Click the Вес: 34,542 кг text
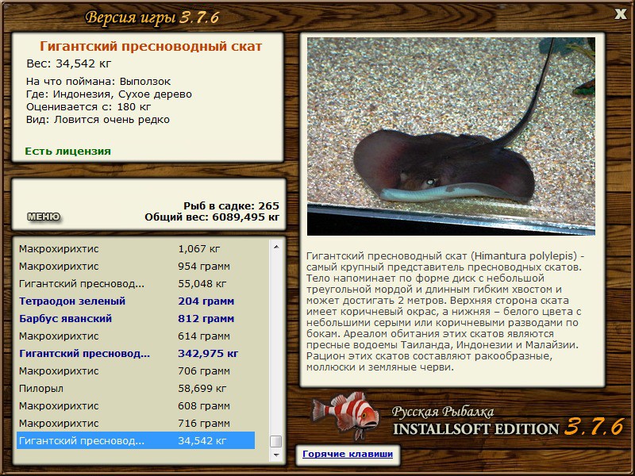Viewport: 635px width, 476px height. pos(68,63)
